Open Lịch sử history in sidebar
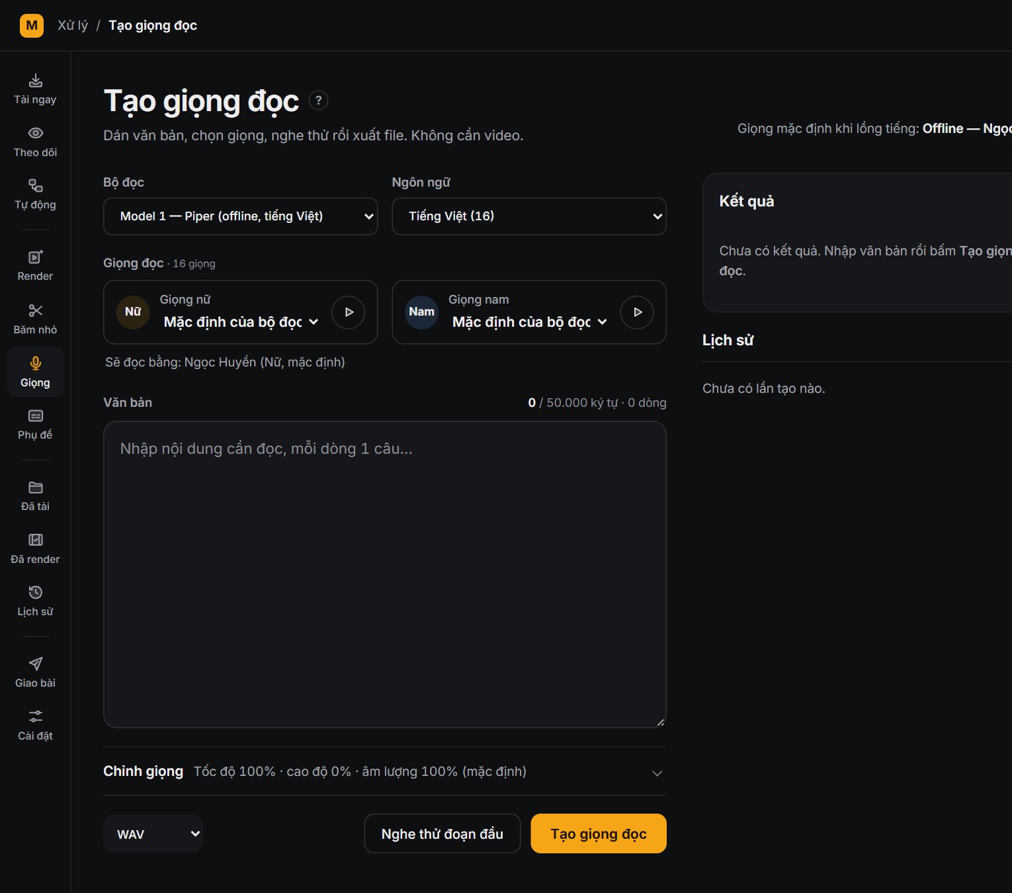This screenshot has width=1012, height=893. pyautogui.click(x=35, y=601)
